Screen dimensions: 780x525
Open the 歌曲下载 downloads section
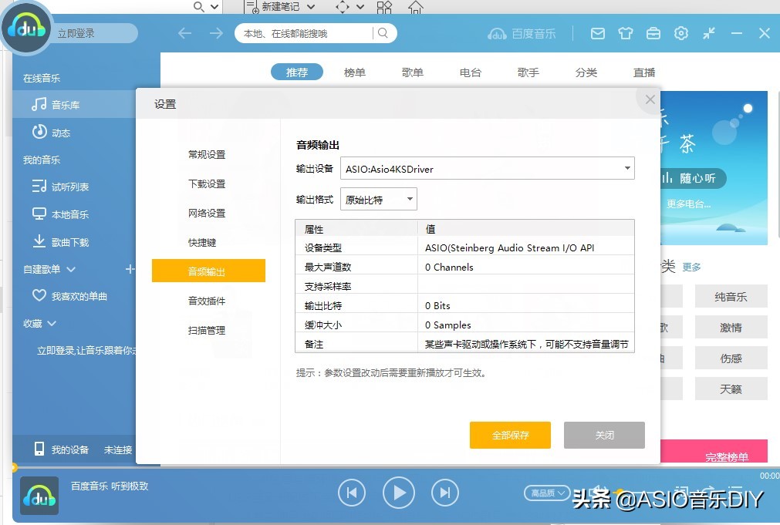click(62, 242)
